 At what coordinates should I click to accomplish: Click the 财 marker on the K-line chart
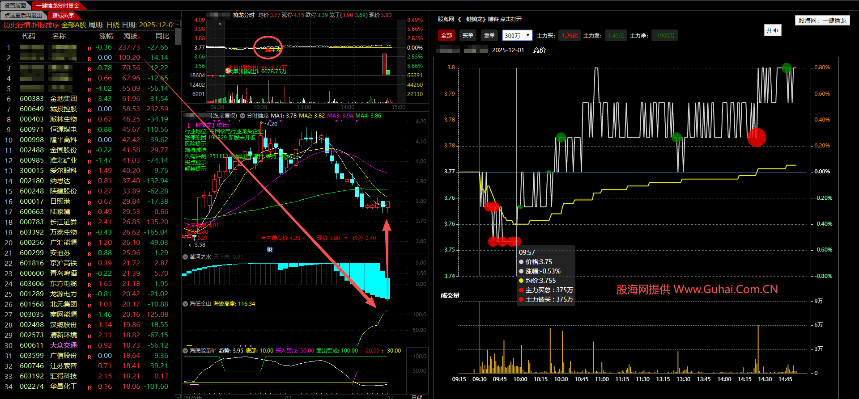pyautogui.click(x=270, y=250)
